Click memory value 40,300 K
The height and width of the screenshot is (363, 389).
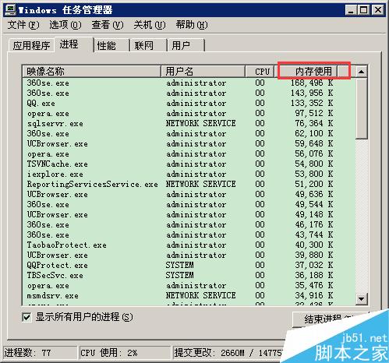pyautogui.click(x=314, y=245)
